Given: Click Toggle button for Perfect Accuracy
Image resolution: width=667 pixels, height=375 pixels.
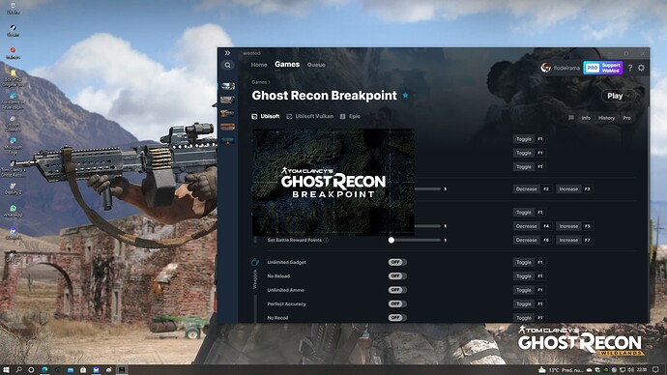Looking at the screenshot, I should [x=524, y=304].
